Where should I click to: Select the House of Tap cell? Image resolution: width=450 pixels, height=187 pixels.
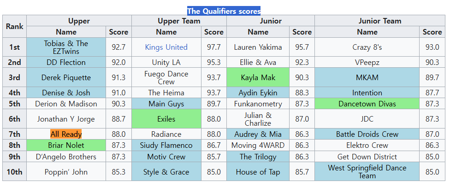tap(258, 171)
